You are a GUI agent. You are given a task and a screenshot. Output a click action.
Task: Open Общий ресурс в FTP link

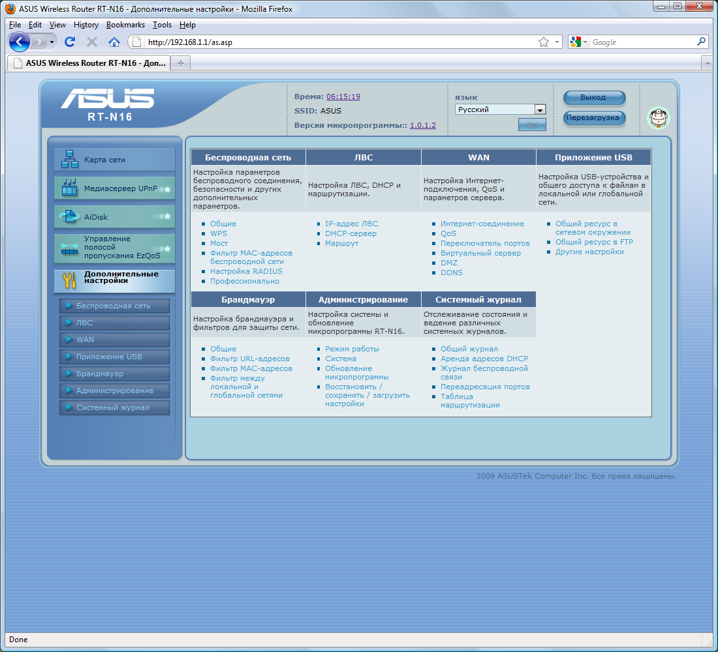click(594, 242)
